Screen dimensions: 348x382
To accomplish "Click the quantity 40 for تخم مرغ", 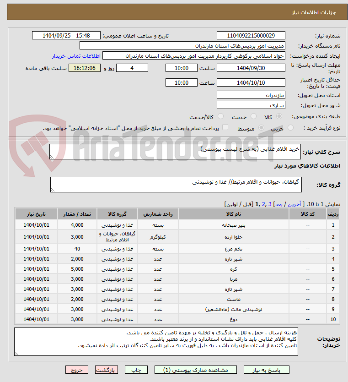I will [x=77, y=249].
